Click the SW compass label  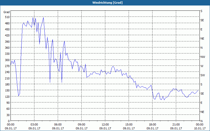click(x=203, y=75)
